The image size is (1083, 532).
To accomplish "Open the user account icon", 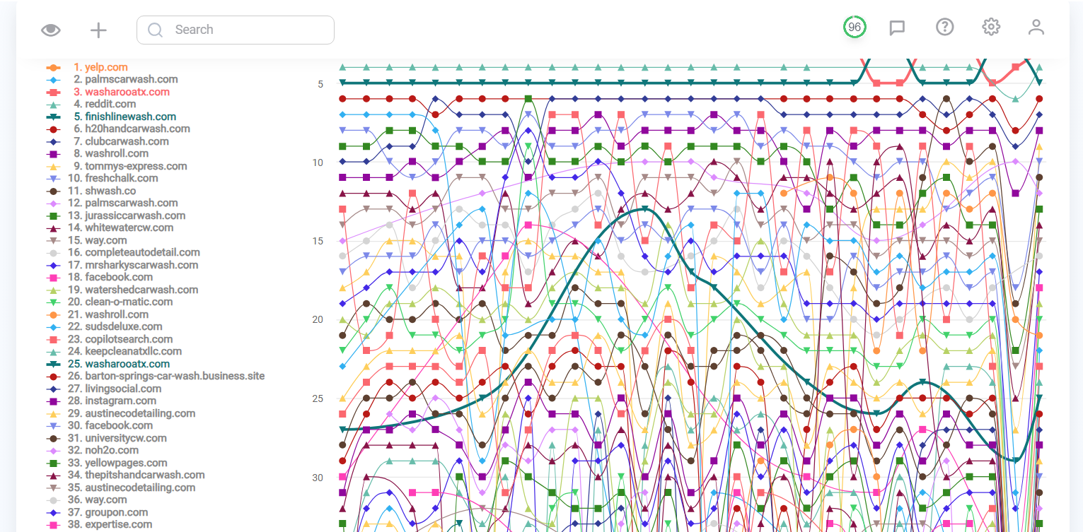I will 1036,28.
